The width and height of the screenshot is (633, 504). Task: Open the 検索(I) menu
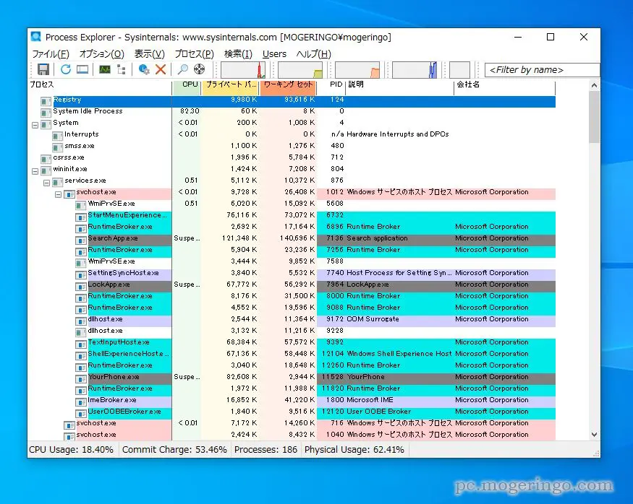(x=238, y=54)
